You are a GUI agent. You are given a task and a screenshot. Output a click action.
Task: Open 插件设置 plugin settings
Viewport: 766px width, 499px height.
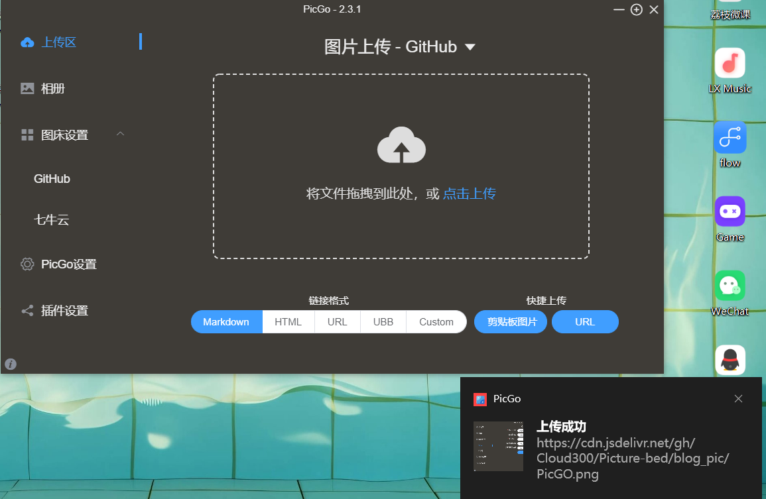64,311
